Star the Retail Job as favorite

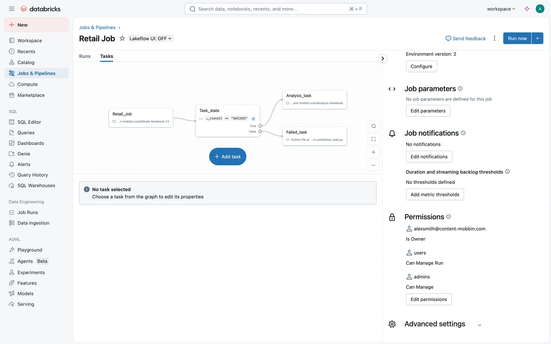[x=122, y=38]
